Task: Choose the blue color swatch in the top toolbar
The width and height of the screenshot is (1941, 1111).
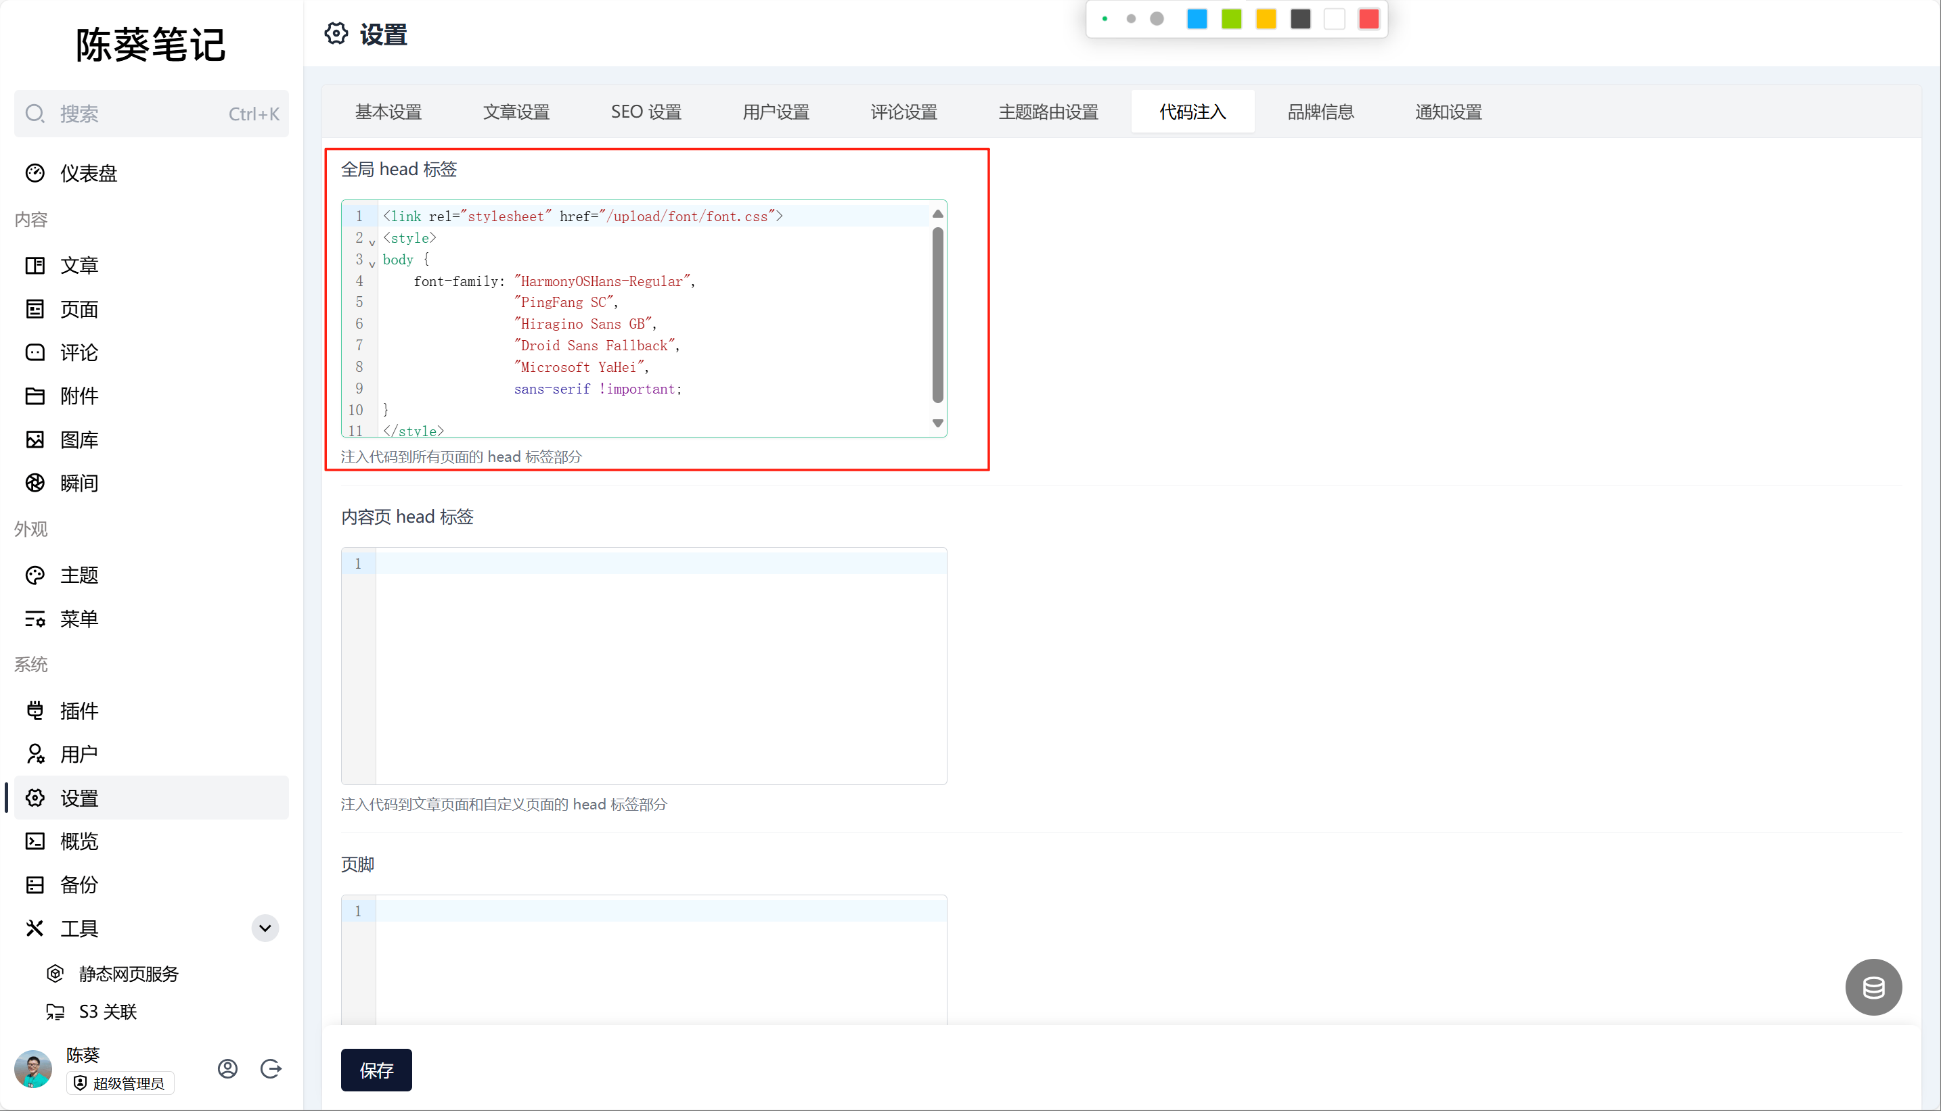Action: [x=1197, y=19]
